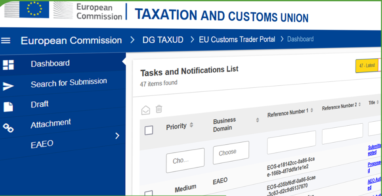Click the Title filter input field

[x=375, y=129]
